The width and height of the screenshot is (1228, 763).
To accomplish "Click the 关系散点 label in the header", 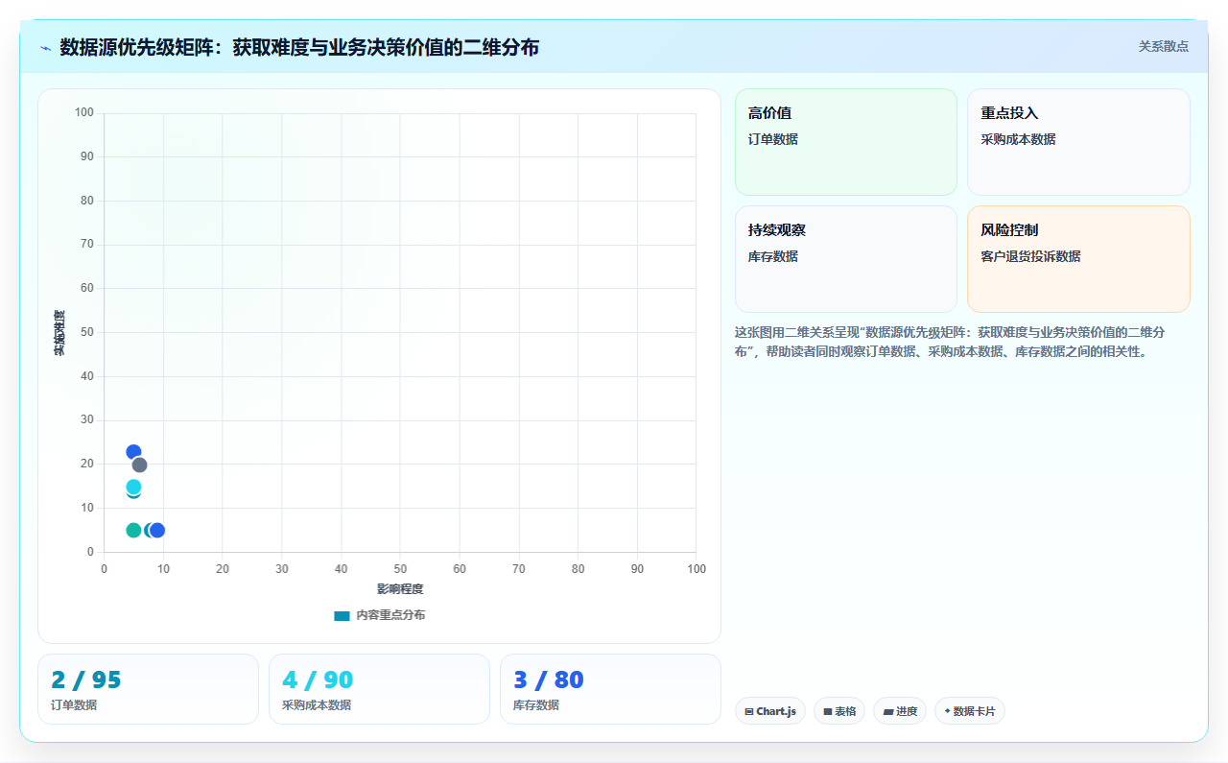I will pyautogui.click(x=1164, y=46).
